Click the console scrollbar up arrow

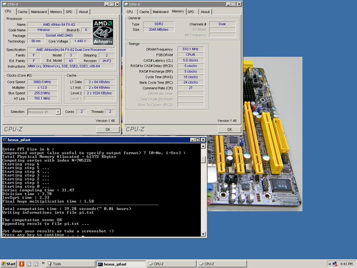203,146
